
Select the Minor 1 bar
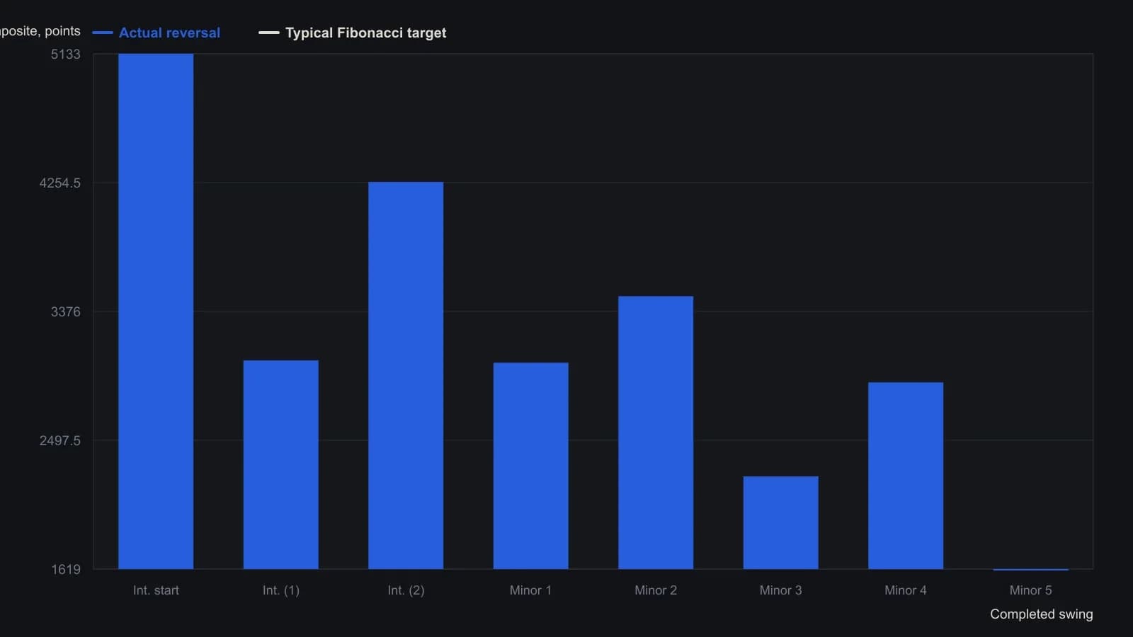[531, 466]
